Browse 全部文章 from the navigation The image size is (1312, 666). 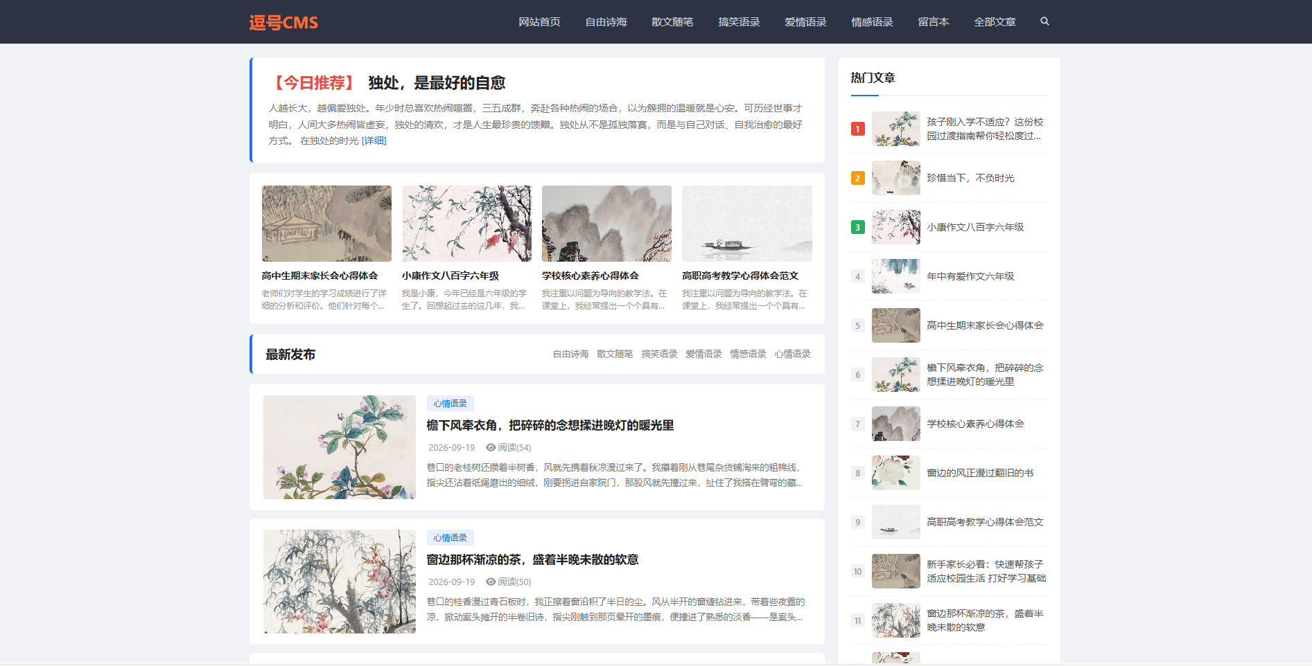pos(995,22)
